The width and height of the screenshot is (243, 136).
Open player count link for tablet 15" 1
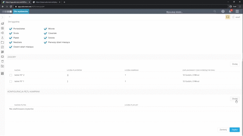[68, 81]
